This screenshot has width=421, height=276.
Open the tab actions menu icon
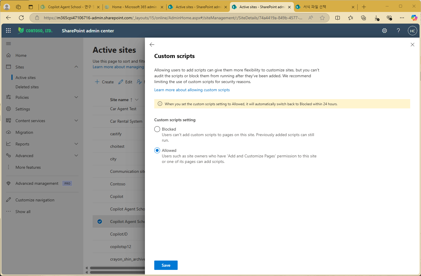click(x=31, y=7)
